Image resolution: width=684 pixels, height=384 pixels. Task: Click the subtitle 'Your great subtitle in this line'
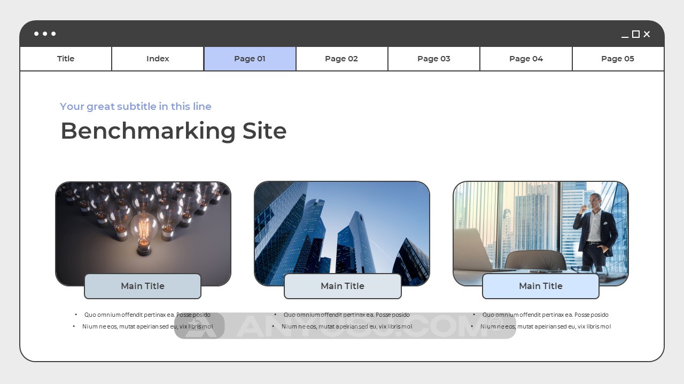[136, 106]
